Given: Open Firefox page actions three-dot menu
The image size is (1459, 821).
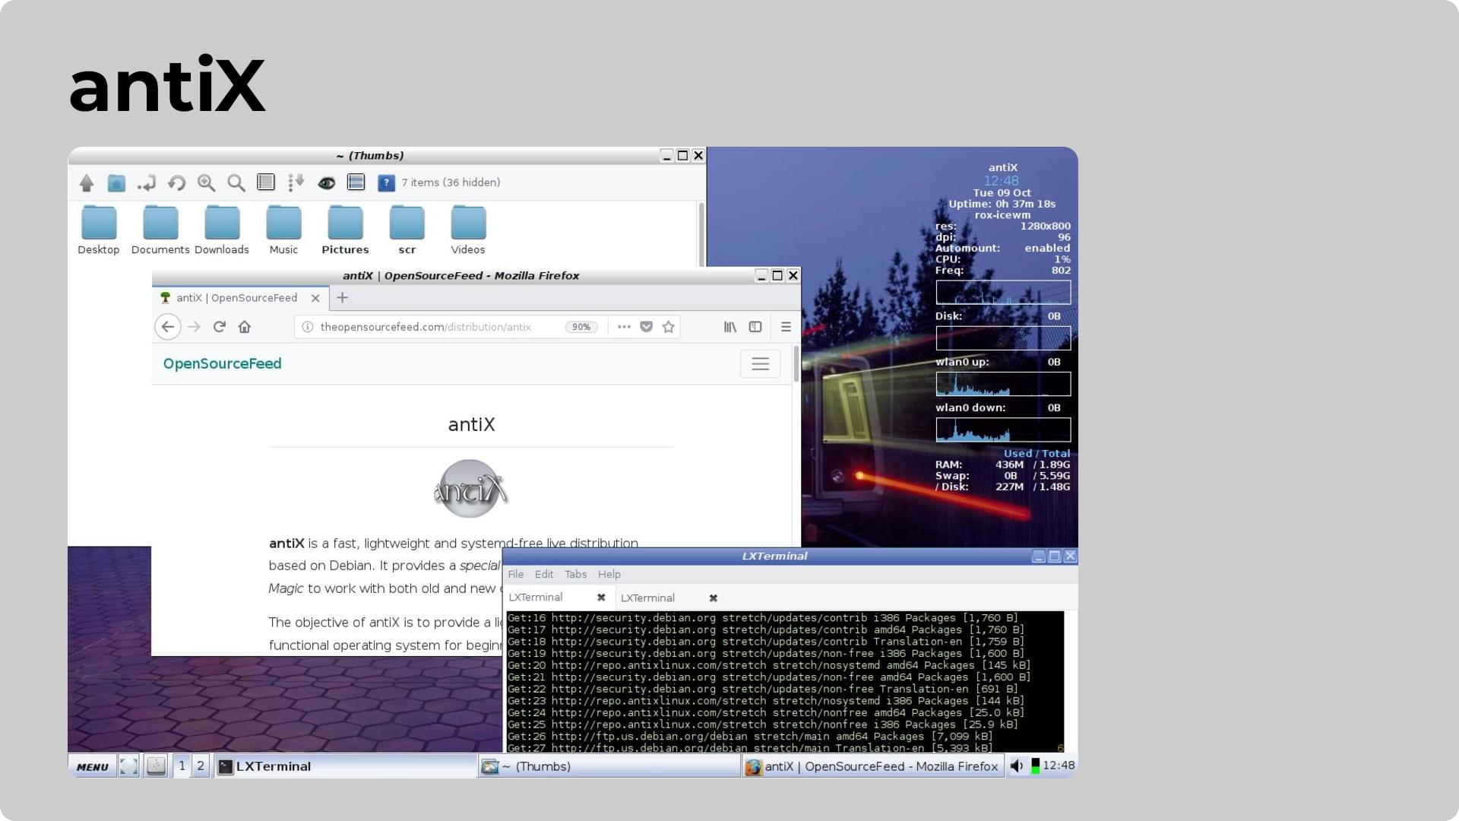Looking at the screenshot, I should coord(624,327).
